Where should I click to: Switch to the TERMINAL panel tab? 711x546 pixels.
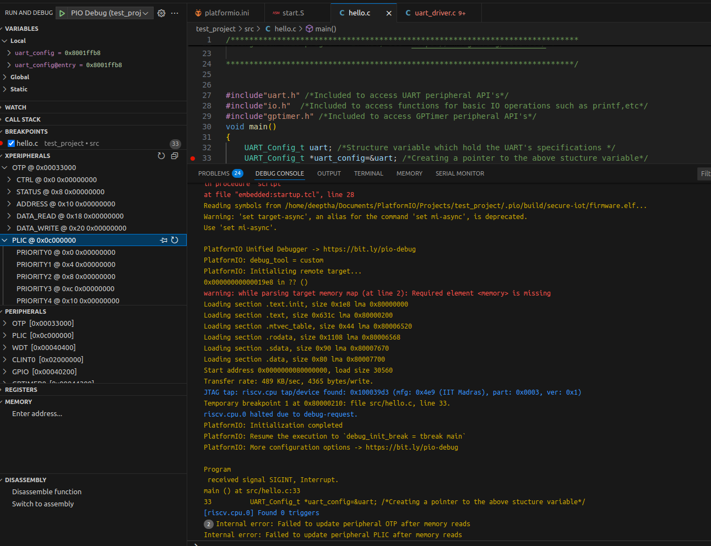click(x=368, y=173)
